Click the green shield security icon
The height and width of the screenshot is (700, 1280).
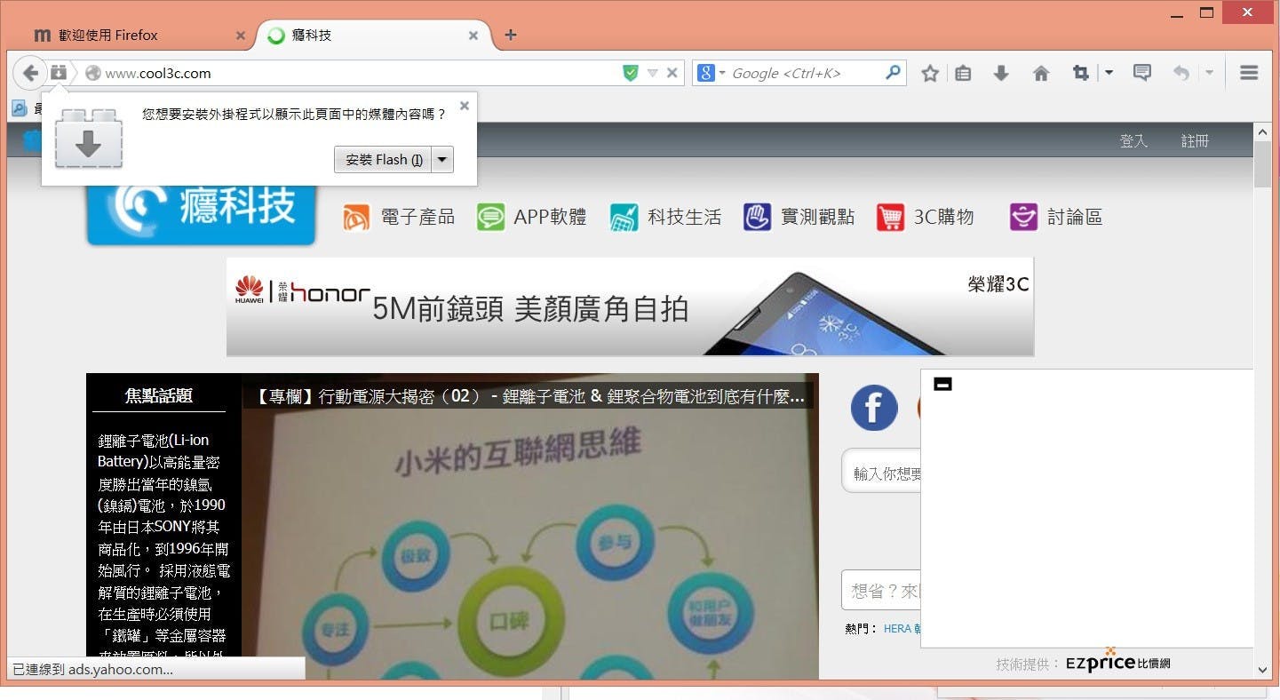tap(631, 73)
